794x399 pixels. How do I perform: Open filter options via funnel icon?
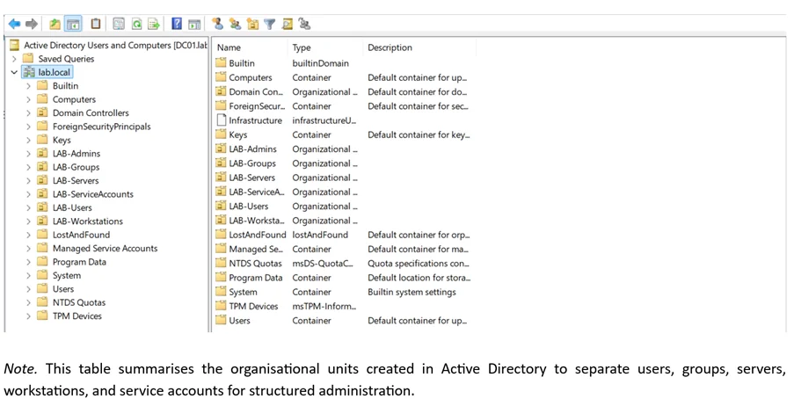click(x=269, y=24)
